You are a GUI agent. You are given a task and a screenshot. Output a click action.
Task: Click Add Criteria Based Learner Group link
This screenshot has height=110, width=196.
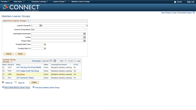[x=17, y=88]
